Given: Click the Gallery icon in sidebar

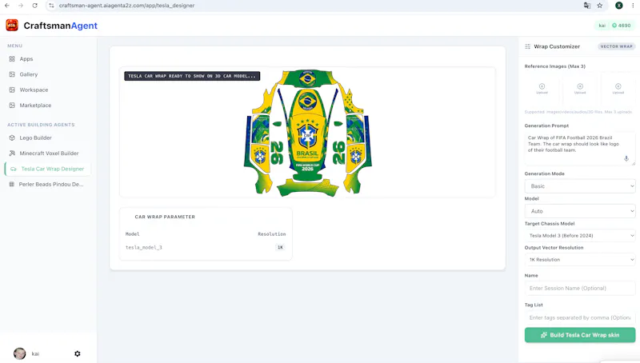Looking at the screenshot, I should (x=12, y=74).
